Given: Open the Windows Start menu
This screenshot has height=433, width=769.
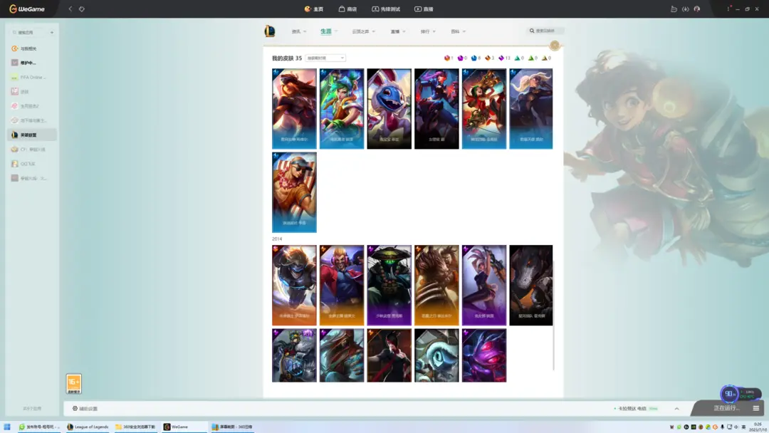Looking at the screenshot, I should pyautogui.click(x=7, y=427).
